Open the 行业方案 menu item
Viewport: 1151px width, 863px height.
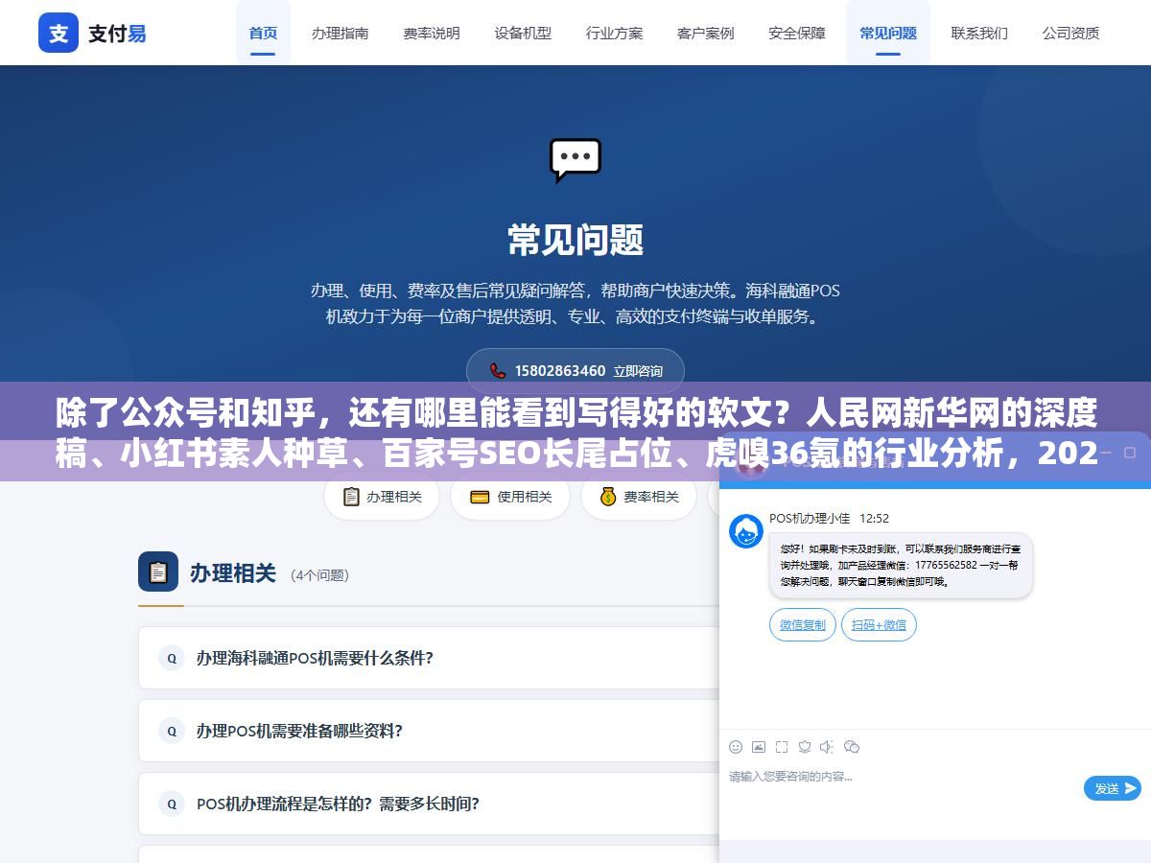tap(615, 33)
